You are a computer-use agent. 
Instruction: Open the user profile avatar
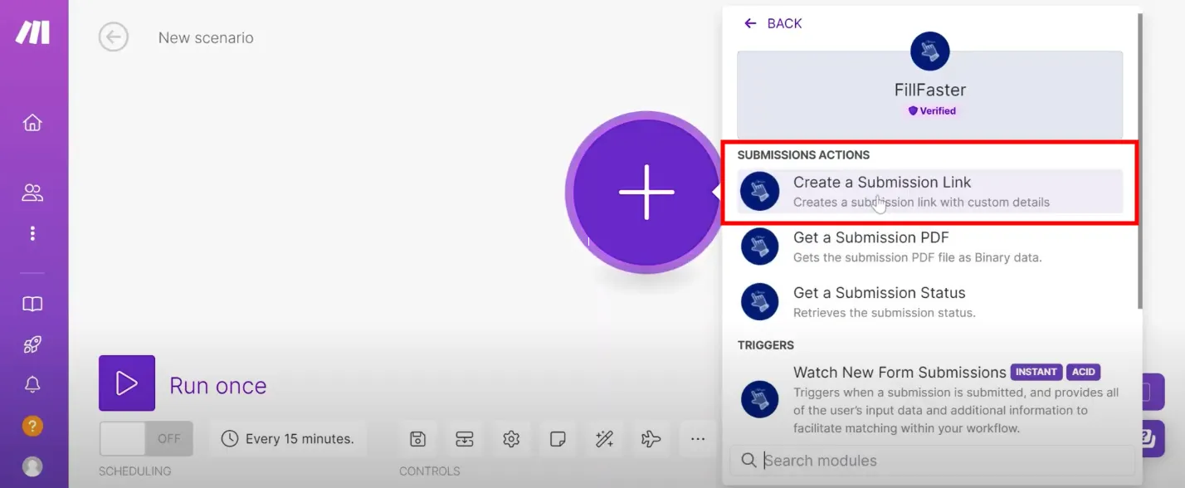point(32,466)
